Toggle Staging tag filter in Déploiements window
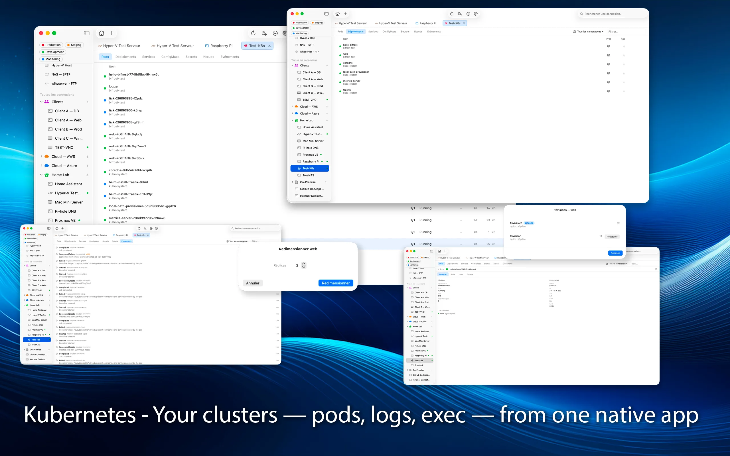Viewport: 730px width, 456px height. (x=317, y=23)
